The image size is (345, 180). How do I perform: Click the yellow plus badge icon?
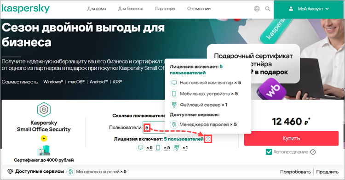point(44,139)
